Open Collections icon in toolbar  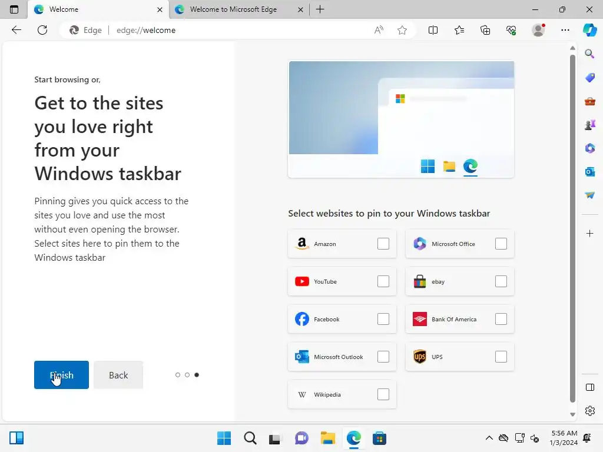[x=485, y=30]
